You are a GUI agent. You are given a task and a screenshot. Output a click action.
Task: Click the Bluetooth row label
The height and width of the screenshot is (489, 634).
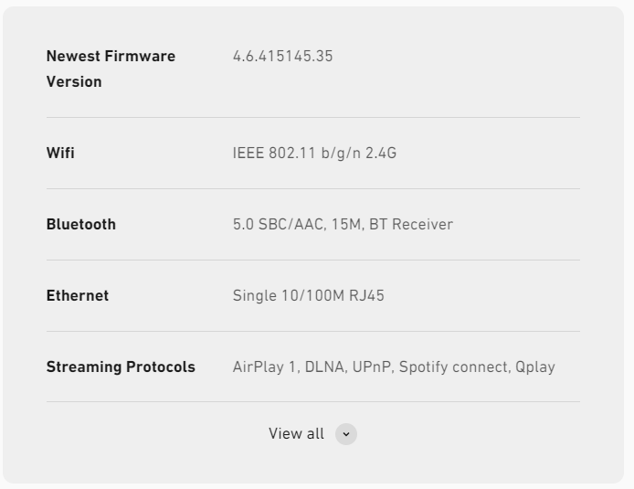81,224
